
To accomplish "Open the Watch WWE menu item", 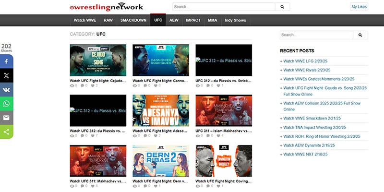I will point(85,20).
